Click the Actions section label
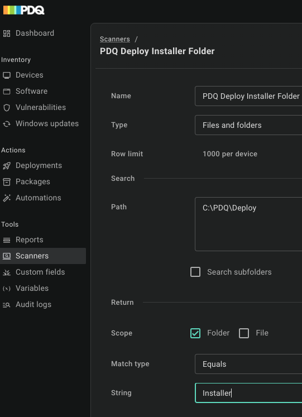This screenshot has width=302, height=417. click(x=13, y=150)
